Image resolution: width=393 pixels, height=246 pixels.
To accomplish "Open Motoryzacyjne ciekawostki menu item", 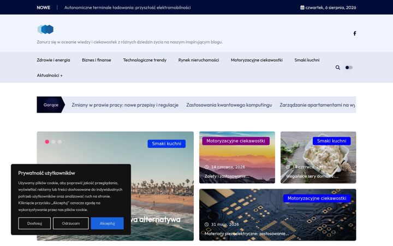I will [257, 60].
